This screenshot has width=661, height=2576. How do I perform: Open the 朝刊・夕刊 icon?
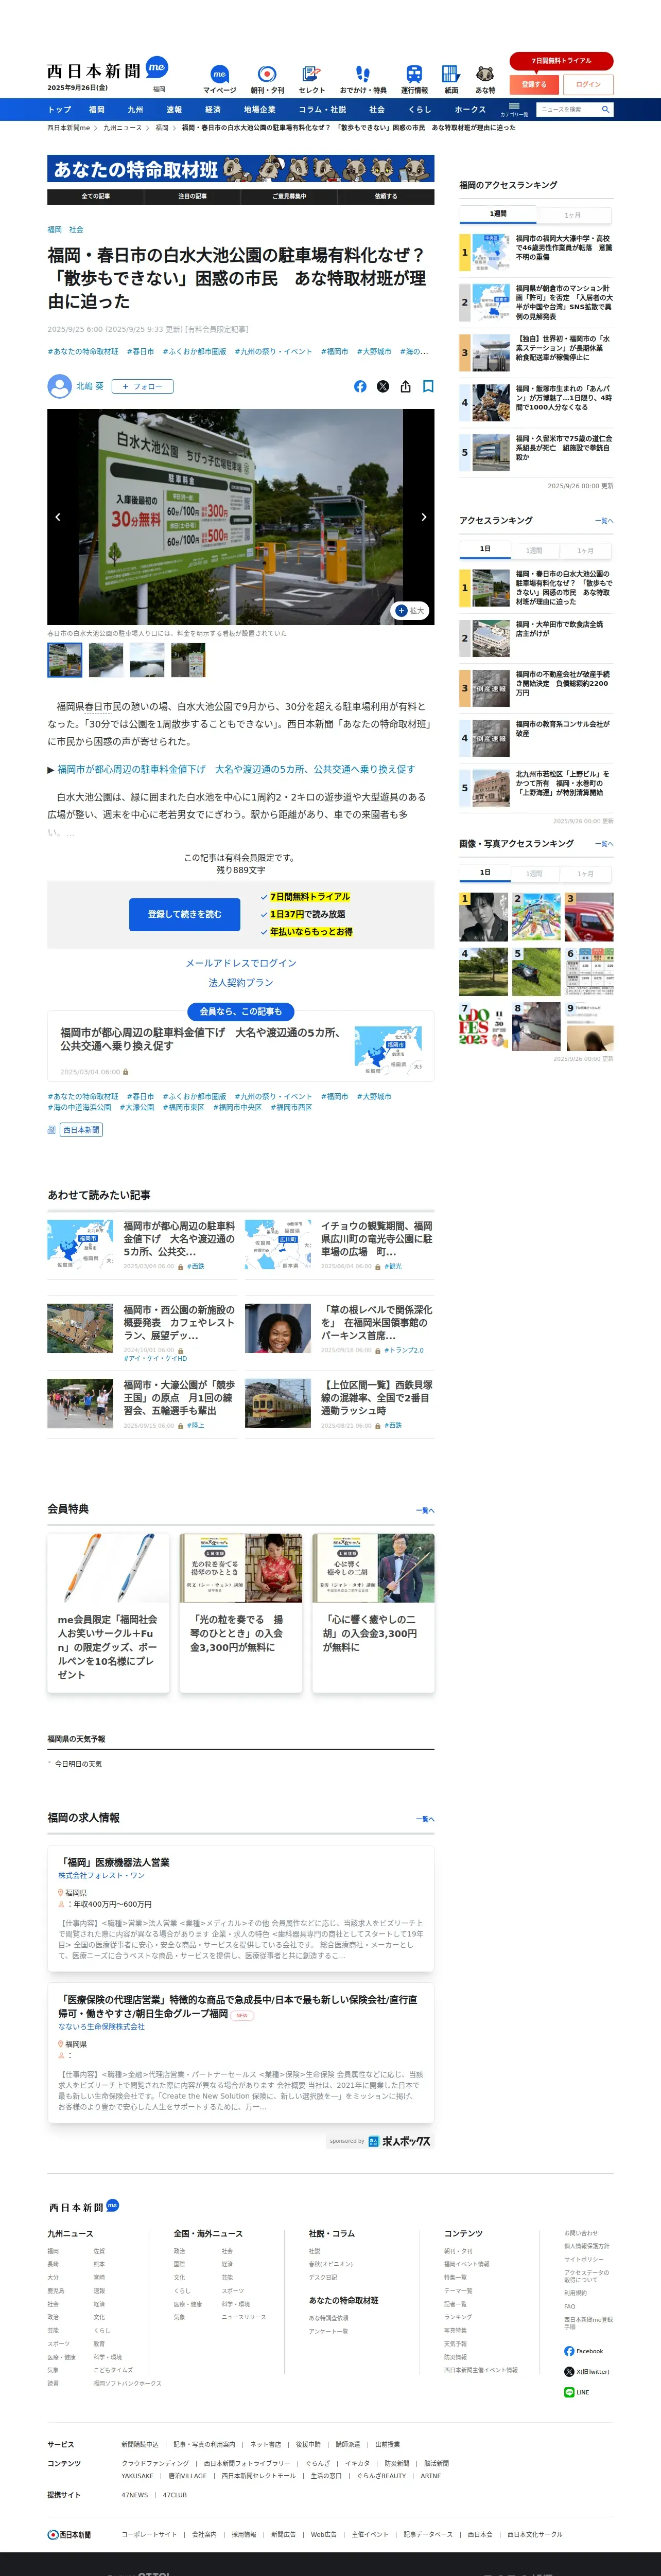267,74
